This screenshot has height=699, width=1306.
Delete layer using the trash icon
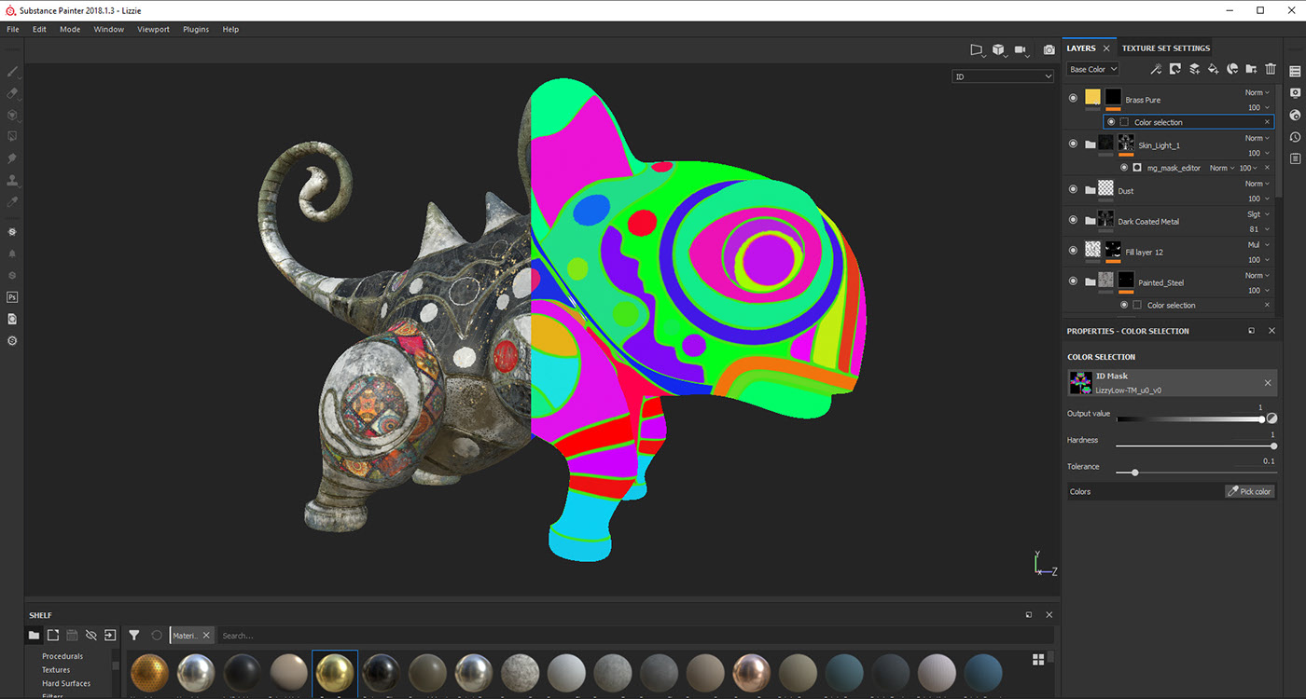[1270, 69]
